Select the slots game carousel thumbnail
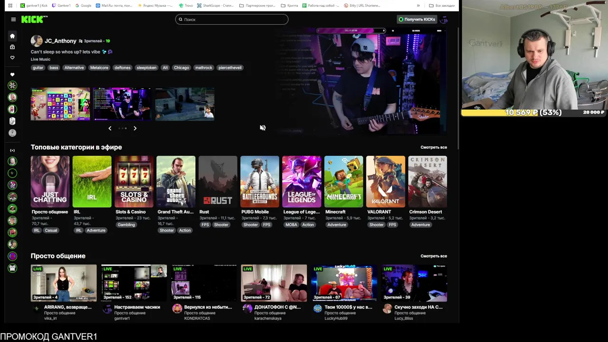The height and width of the screenshot is (342, 608). click(60, 104)
